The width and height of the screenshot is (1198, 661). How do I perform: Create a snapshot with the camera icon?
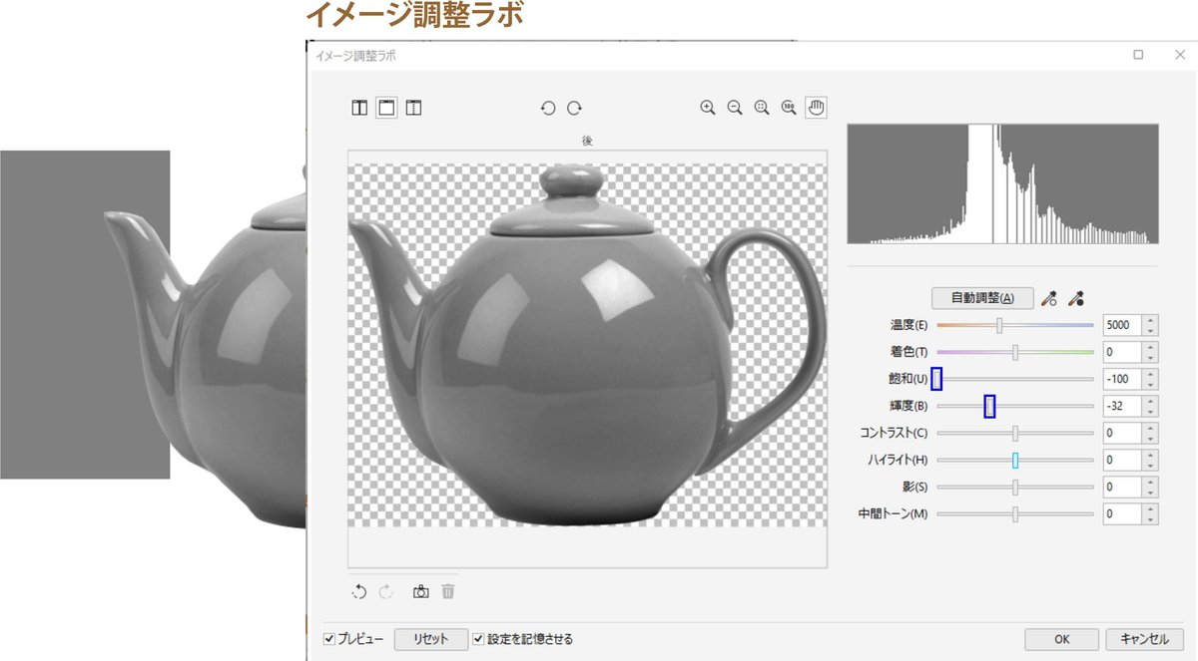pos(421,592)
